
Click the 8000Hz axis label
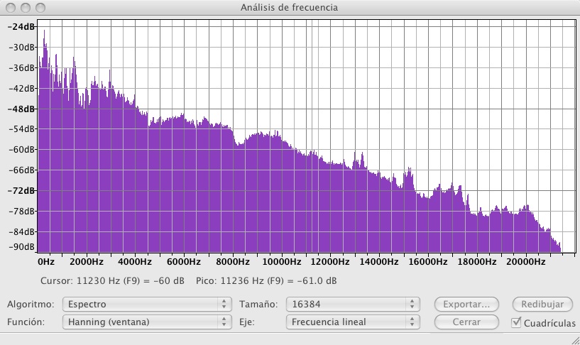click(233, 262)
